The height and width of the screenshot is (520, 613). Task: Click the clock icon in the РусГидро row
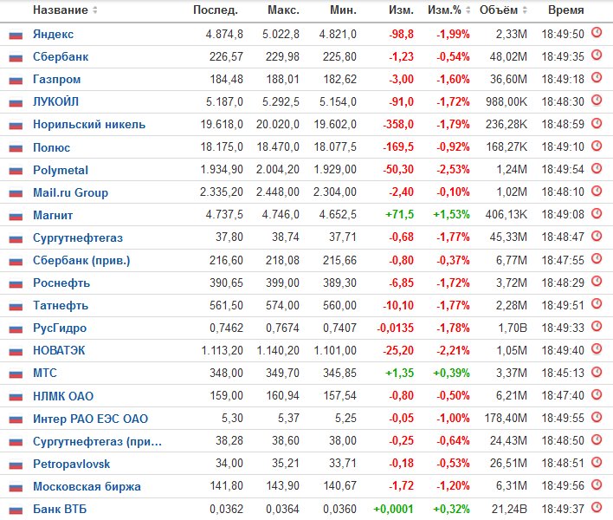pyautogui.click(x=597, y=326)
